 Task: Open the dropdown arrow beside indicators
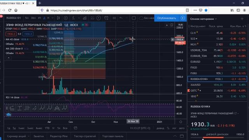tap(79, 18)
